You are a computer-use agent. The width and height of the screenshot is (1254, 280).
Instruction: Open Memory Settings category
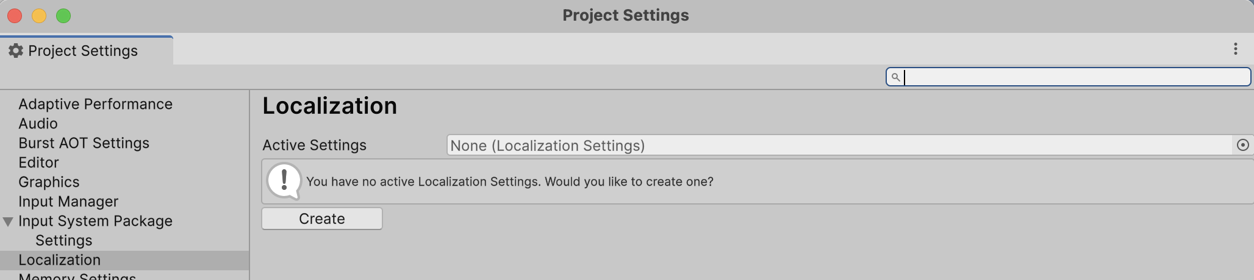[77, 276]
